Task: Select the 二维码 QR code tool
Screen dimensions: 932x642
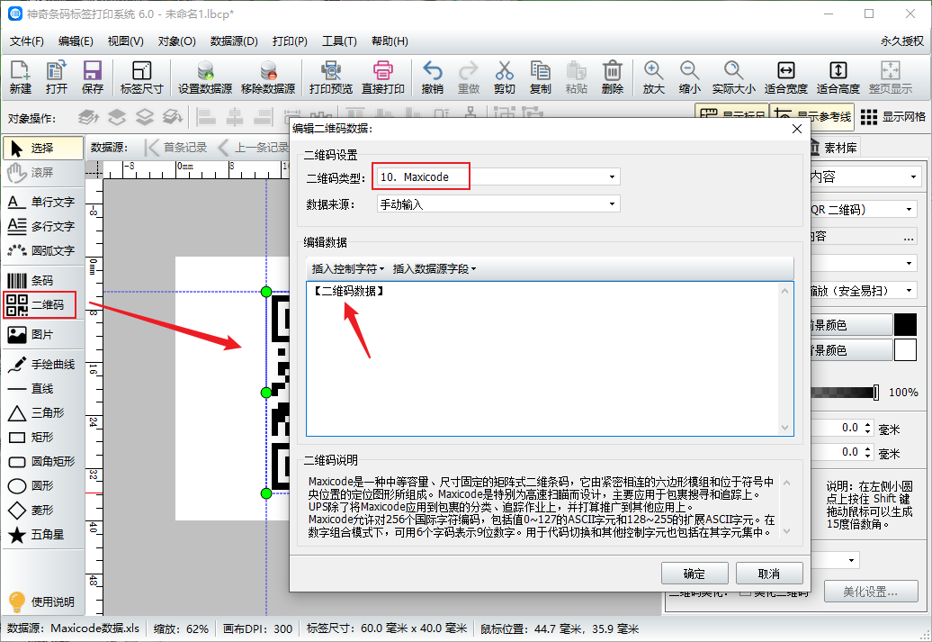Action: pyautogui.click(x=40, y=304)
